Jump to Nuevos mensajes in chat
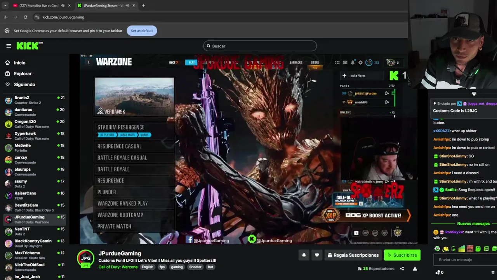The height and width of the screenshot is (280, 497). point(473,224)
